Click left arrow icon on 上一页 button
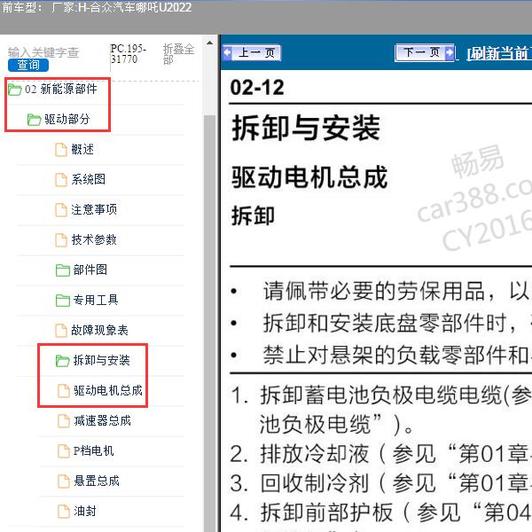Screen dimensions: 532x532 coord(227,52)
